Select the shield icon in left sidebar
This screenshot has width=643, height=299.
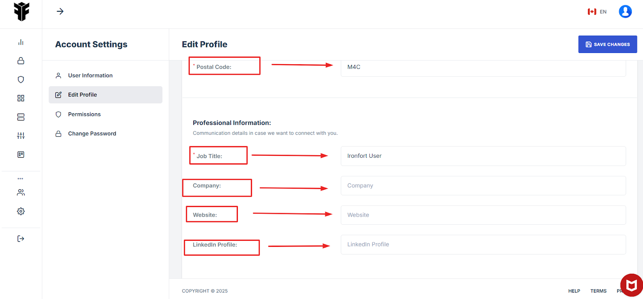coord(21,79)
